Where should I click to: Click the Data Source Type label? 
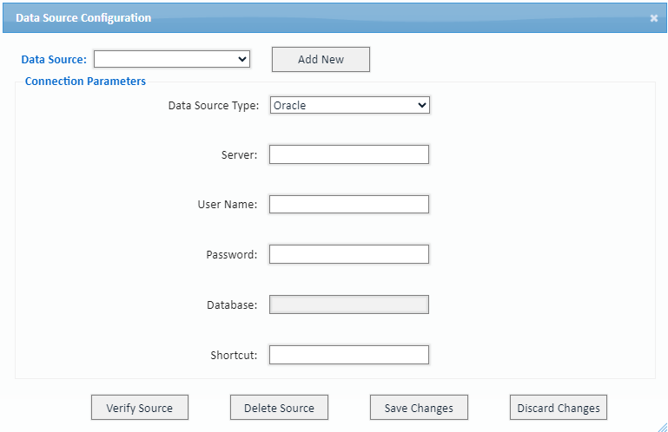coord(214,106)
